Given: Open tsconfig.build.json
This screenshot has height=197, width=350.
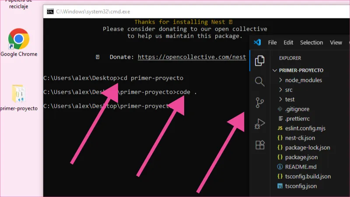Looking at the screenshot, I should [x=308, y=176].
